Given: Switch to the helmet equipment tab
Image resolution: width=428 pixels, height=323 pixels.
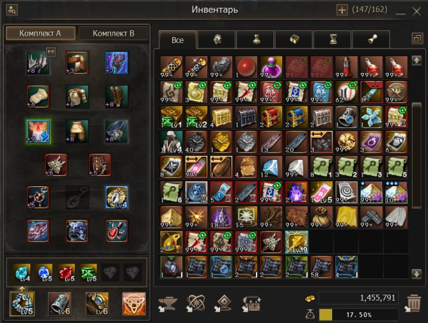Looking at the screenshot, I should point(217,40).
